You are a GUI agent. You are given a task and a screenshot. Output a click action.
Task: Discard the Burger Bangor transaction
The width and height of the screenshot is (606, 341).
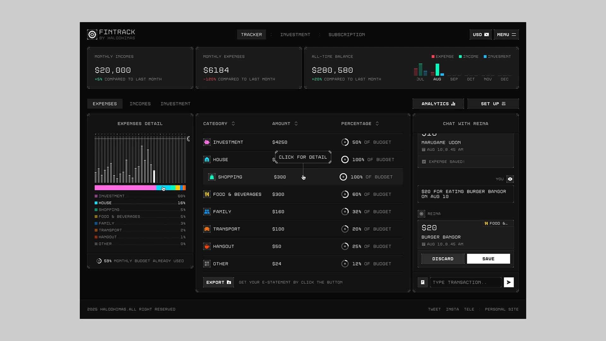pyautogui.click(x=443, y=259)
